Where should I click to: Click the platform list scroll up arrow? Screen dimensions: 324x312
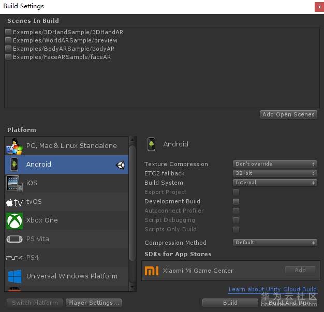tap(132, 140)
